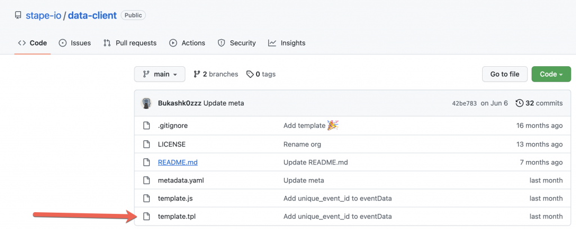Viewport: 576px width, 229px height.
Task: Click the tag icon beside 0 tags
Action: pos(250,75)
